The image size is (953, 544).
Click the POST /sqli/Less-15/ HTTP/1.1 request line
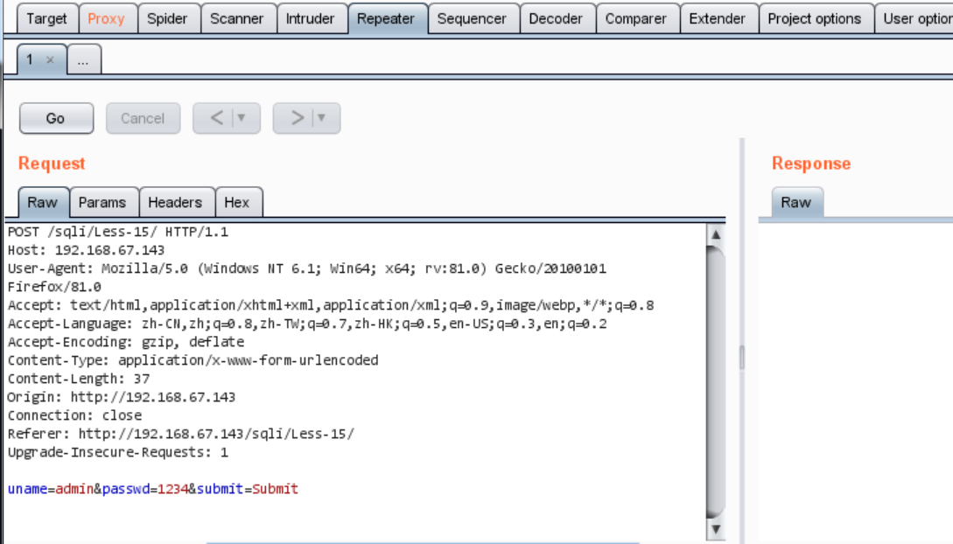pyautogui.click(x=118, y=232)
